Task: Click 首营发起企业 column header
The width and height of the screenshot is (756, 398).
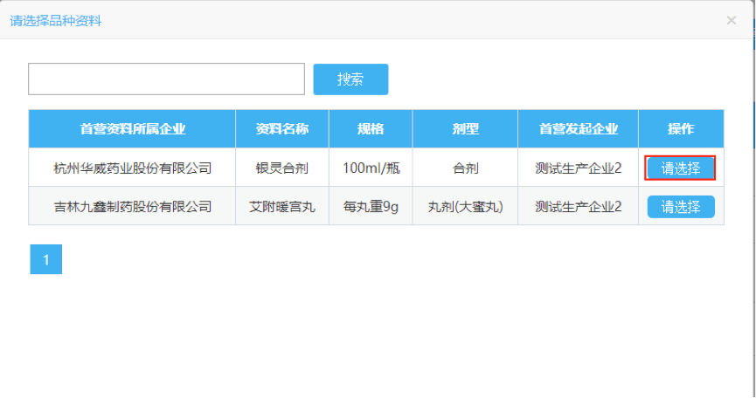Action: (578, 128)
